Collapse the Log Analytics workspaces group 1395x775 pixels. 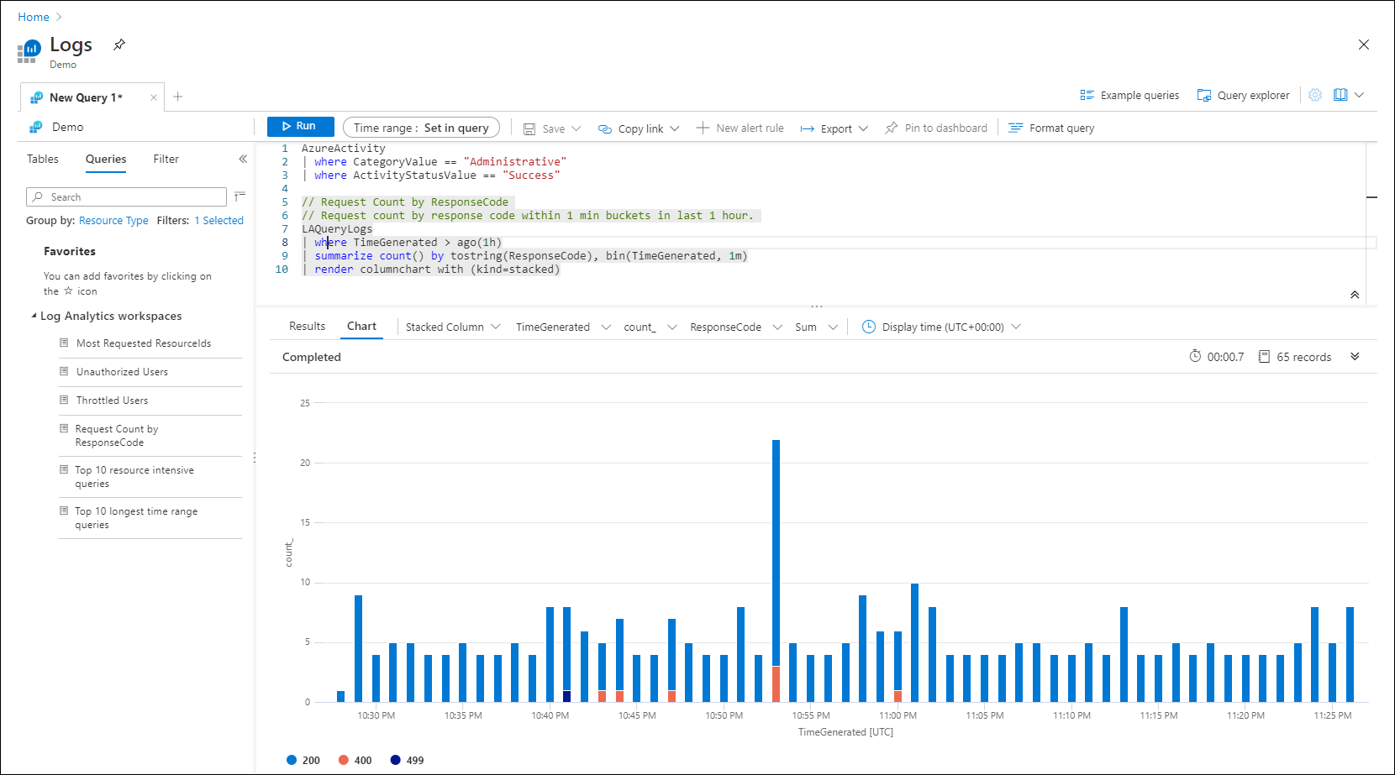pos(34,316)
